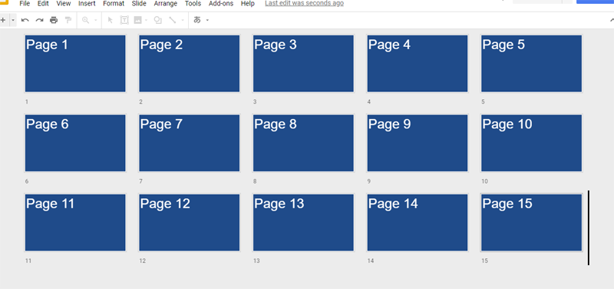Select the Page 6 slide thumbnail
The image size is (614, 289).
[75, 143]
